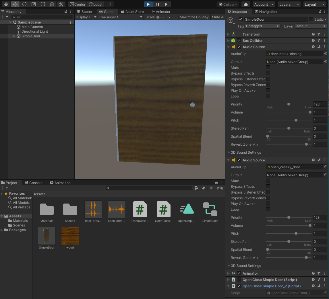
Task: Toggle Local handle rotation button
Action: click(x=96, y=4)
